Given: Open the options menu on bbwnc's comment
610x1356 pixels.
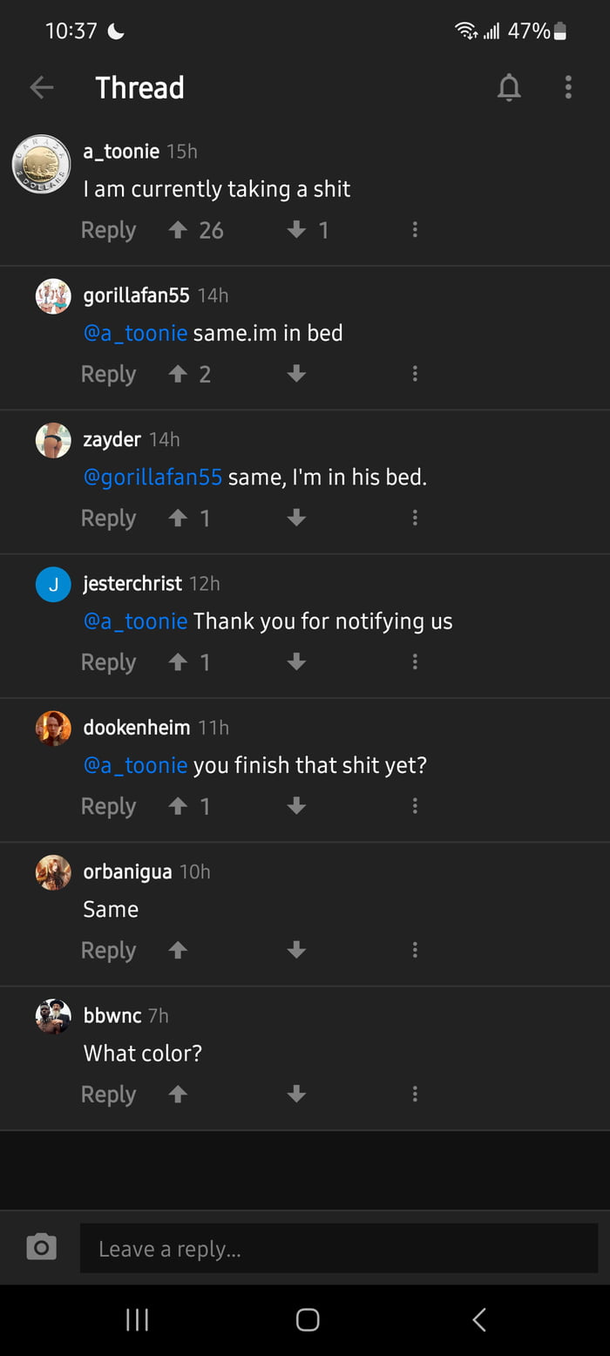Looking at the screenshot, I should pos(415,1094).
